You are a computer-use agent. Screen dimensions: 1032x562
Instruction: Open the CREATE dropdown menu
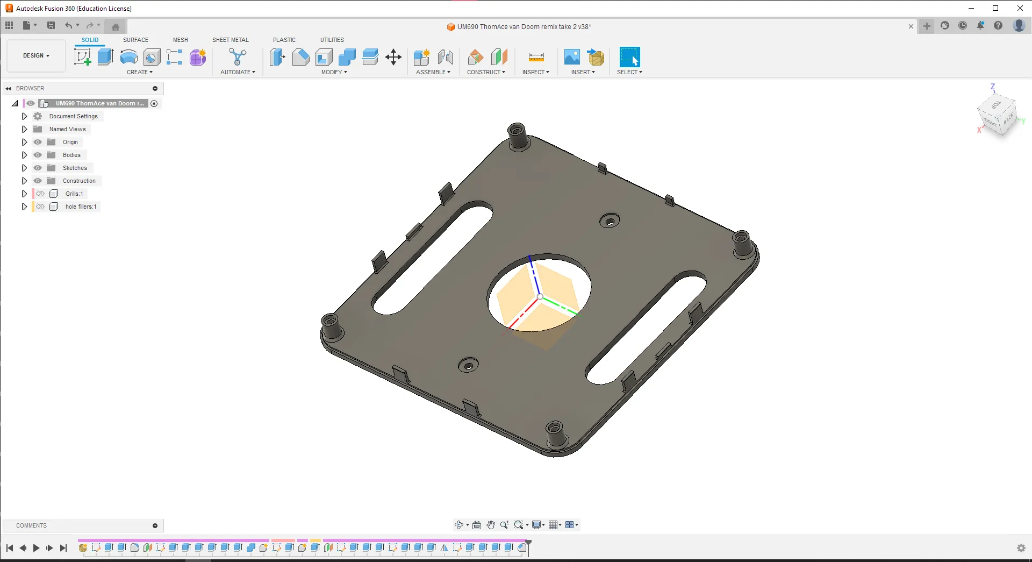(140, 72)
